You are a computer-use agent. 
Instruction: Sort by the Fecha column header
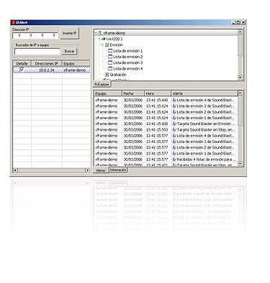point(133,93)
